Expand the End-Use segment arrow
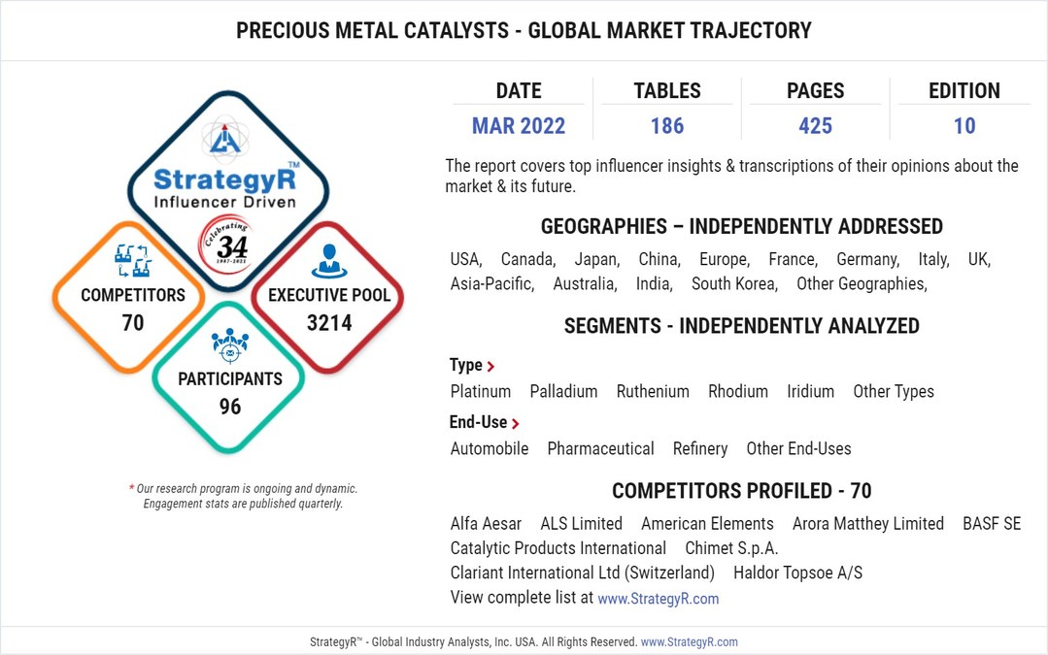The width and height of the screenshot is (1048, 655). tap(516, 423)
